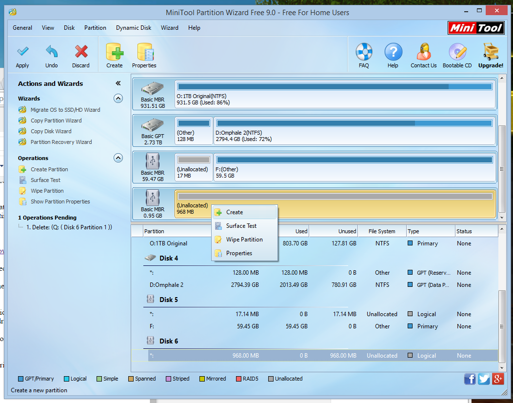Screen dimensions: 513x403
Task: Sort by the Unused column header
Action: [x=334, y=231]
